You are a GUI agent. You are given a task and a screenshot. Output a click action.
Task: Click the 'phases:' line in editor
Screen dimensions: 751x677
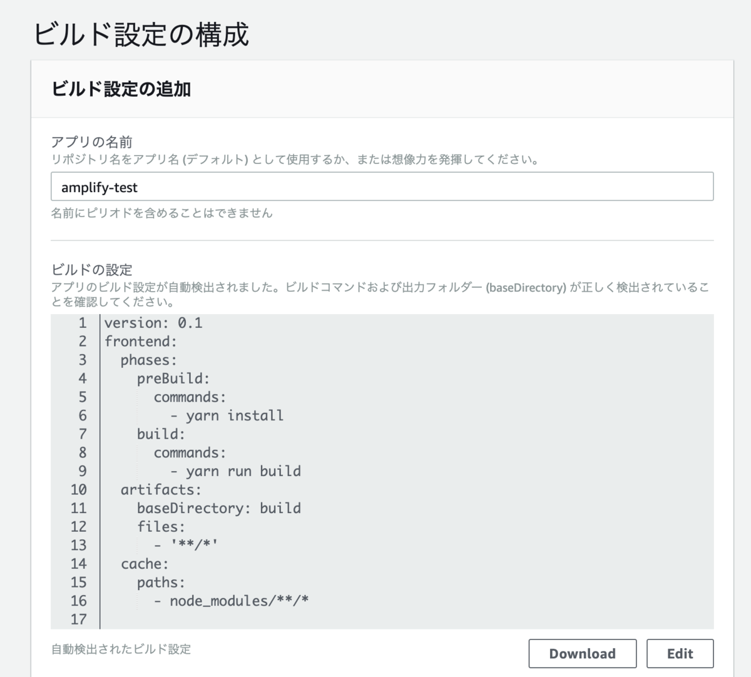[149, 360]
